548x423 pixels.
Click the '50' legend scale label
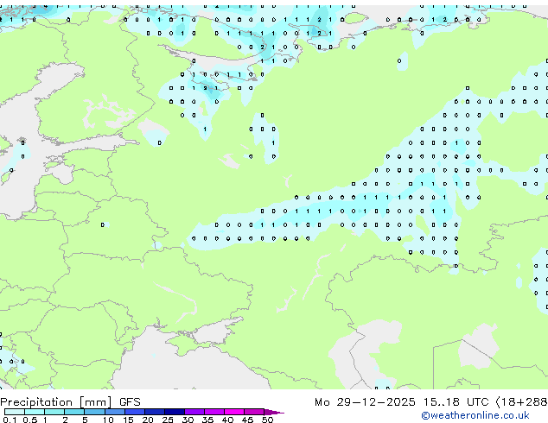(x=267, y=420)
